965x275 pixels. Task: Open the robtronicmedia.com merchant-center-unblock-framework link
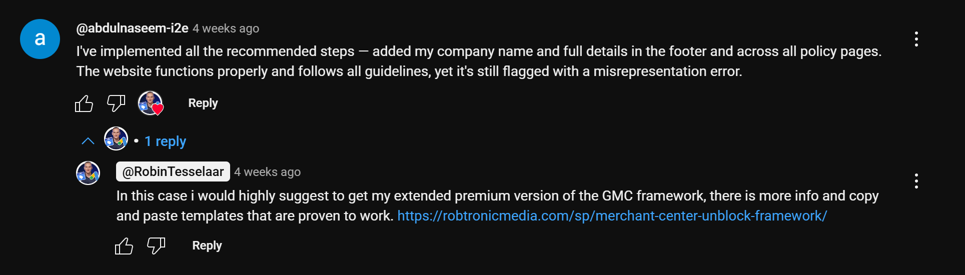coord(612,216)
